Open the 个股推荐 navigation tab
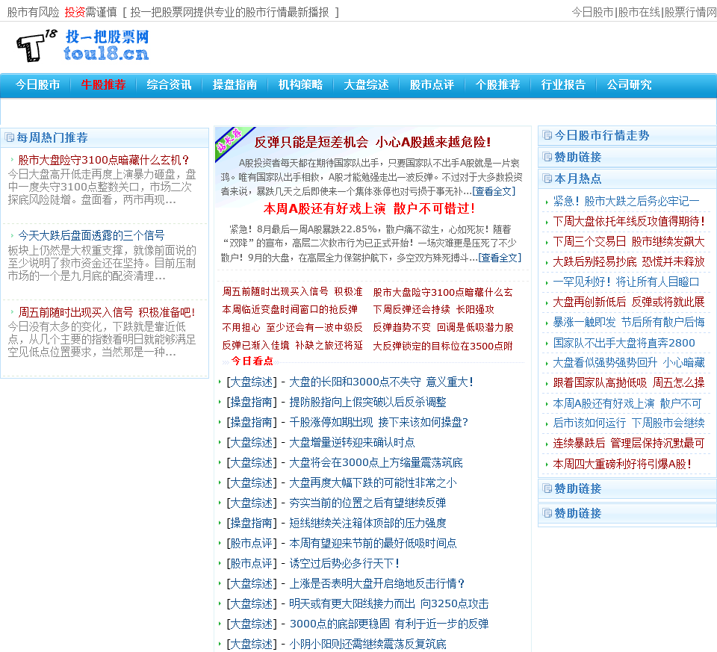 (497, 84)
